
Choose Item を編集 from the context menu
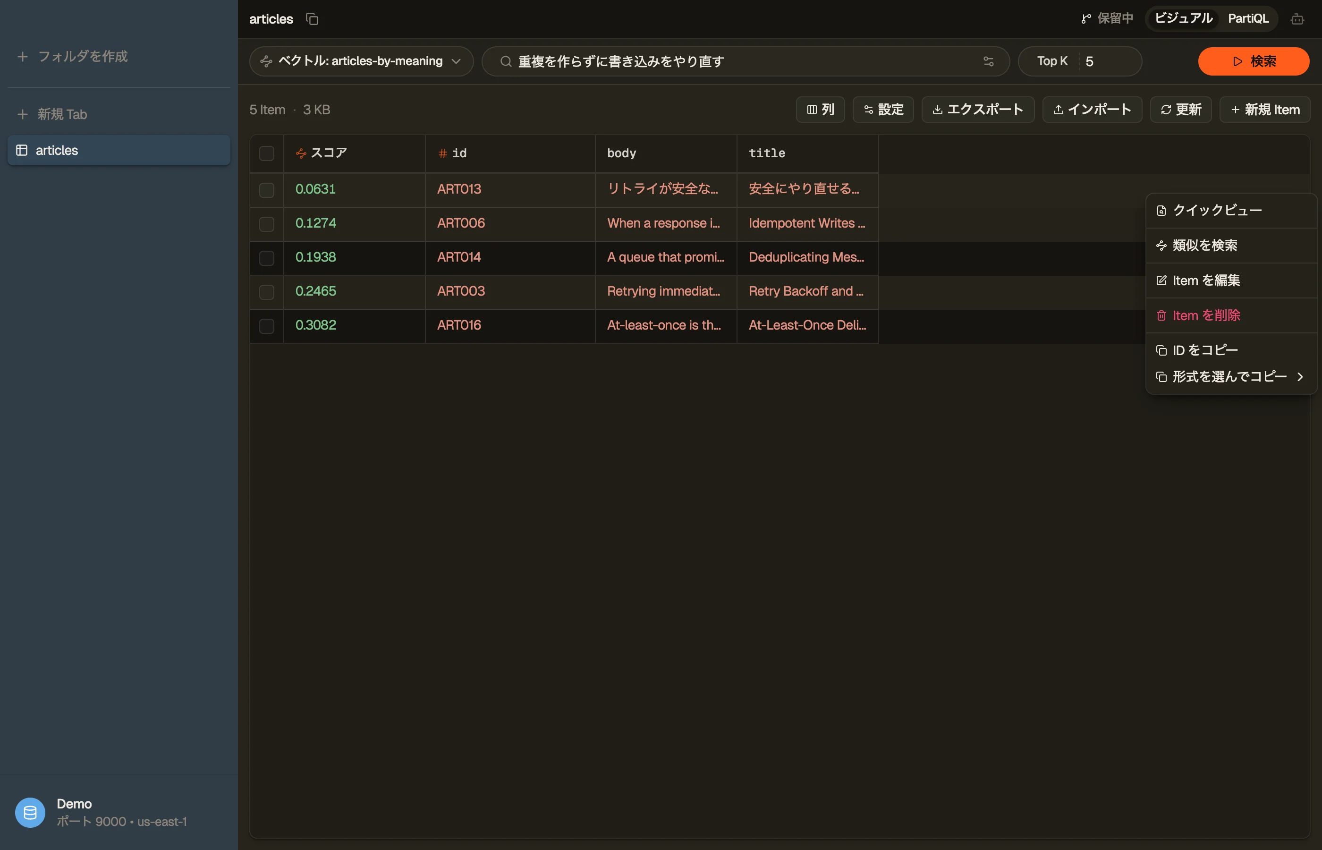click(1231, 280)
